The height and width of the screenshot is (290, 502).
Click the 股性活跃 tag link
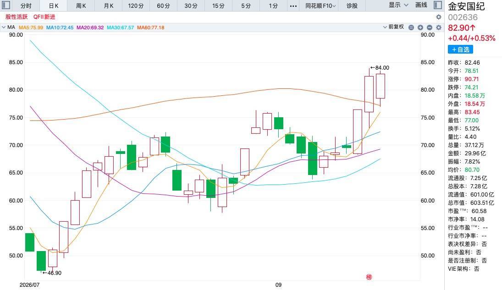pyautogui.click(x=17, y=17)
